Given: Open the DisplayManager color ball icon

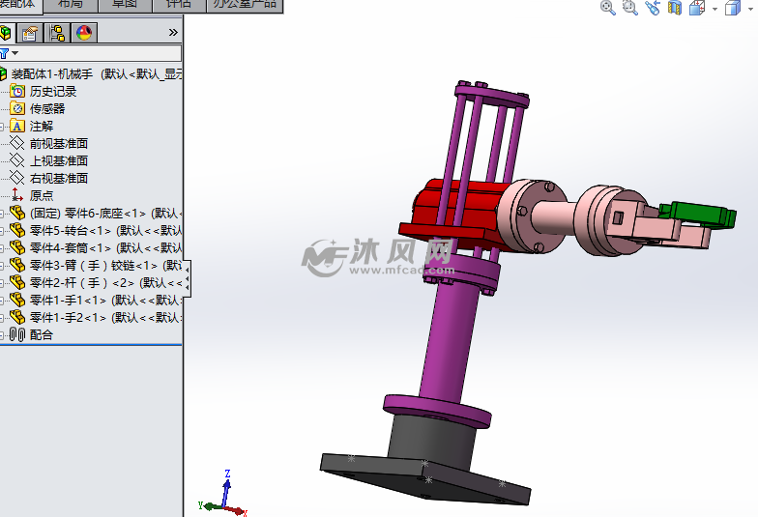Looking at the screenshot, I should click(85, 33).
